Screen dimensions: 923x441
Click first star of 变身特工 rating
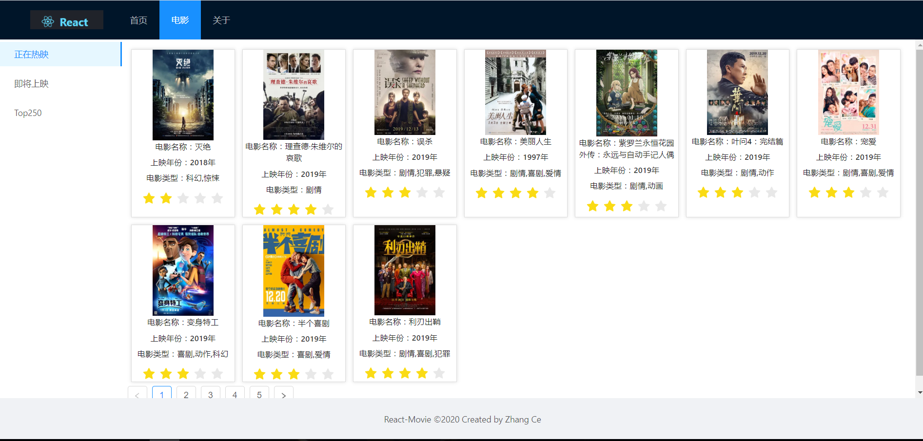pos(149,374)
